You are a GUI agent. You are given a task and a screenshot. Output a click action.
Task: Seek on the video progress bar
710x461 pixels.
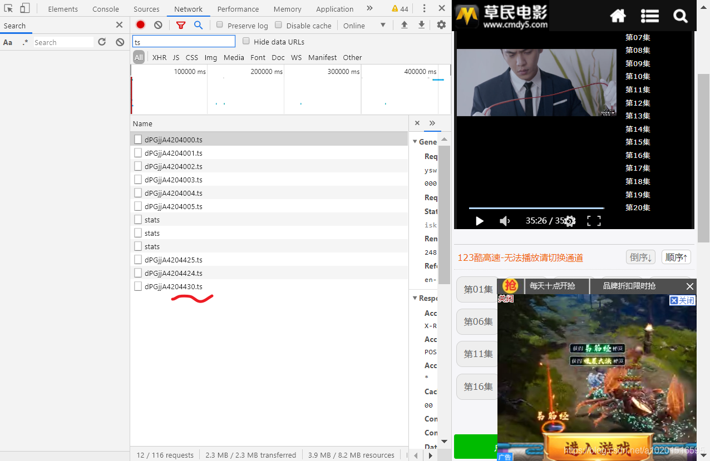[536, 208]
